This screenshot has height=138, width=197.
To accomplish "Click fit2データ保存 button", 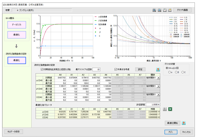I will [13, 132].
